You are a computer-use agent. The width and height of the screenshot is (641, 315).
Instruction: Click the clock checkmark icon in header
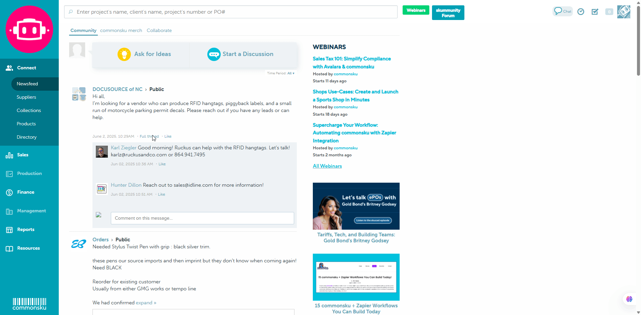(x=581, y=12)
